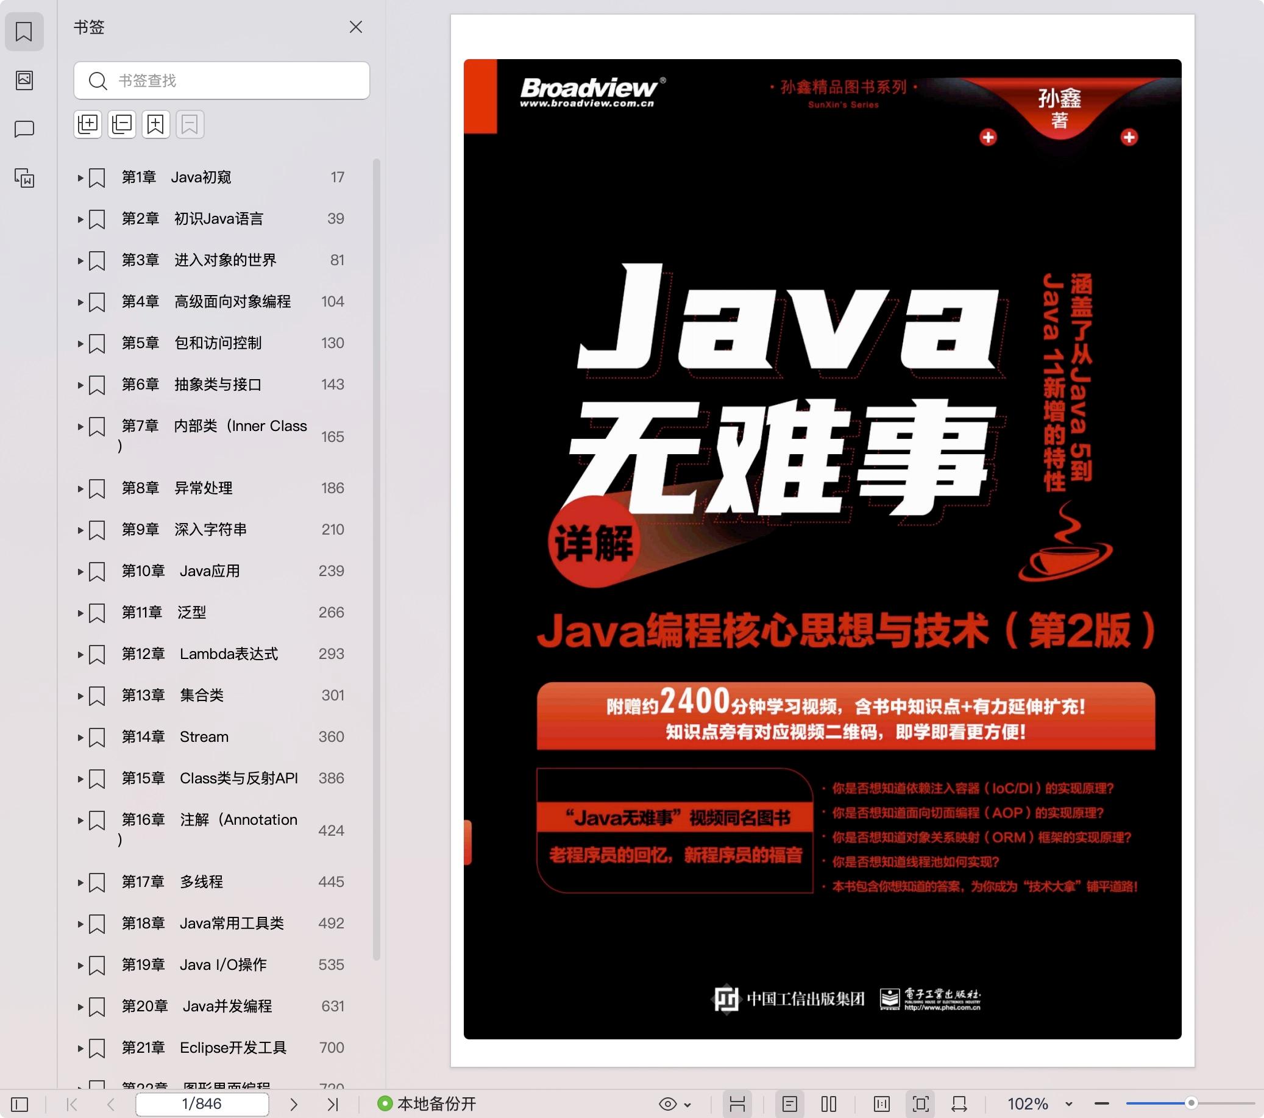This screenshot has width=1264, height=1118.
Task: Jump to 第18章 Java常用工具类 bookmark
Action: tap(202, 923)
